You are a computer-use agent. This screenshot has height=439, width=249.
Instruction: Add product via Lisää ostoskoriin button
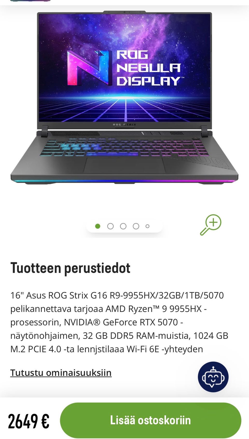click(151, 420)
